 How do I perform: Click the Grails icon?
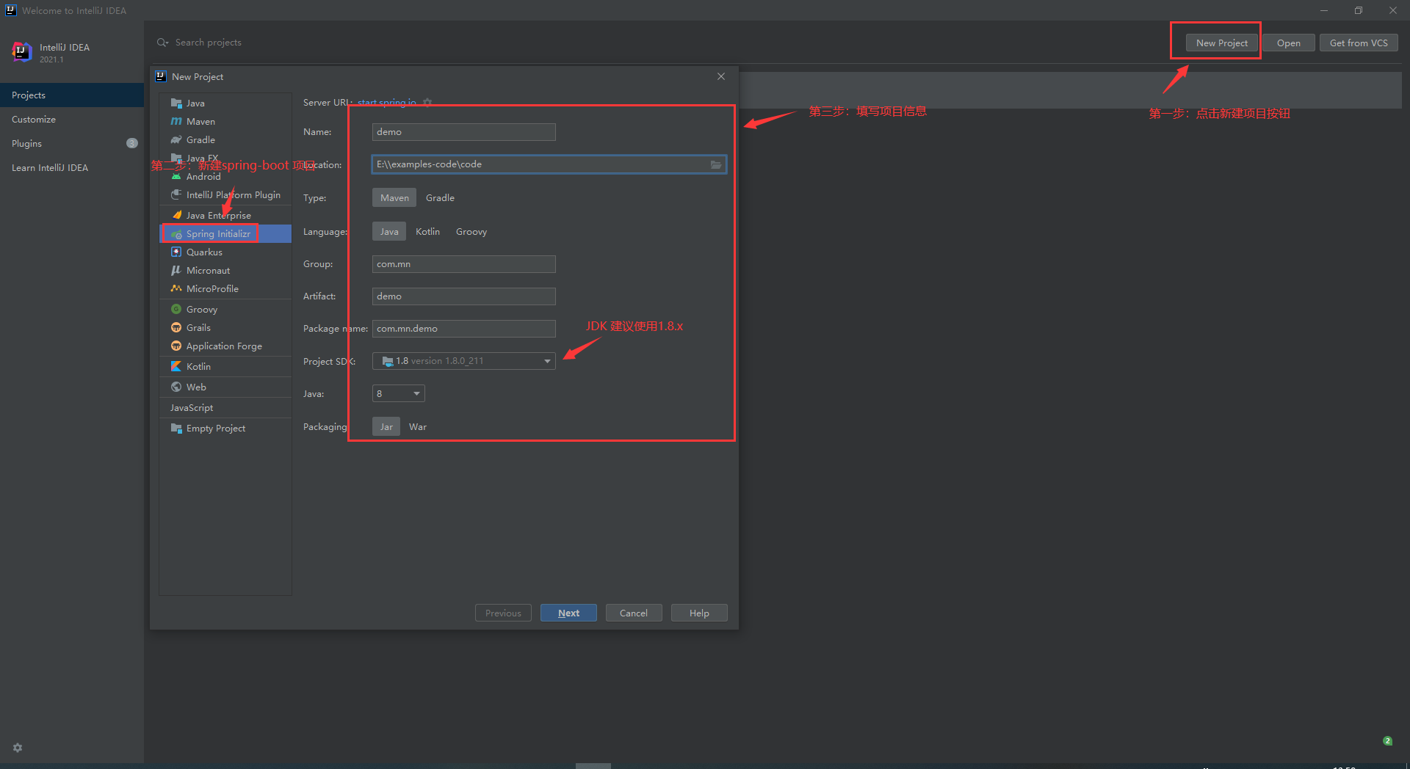176,328
